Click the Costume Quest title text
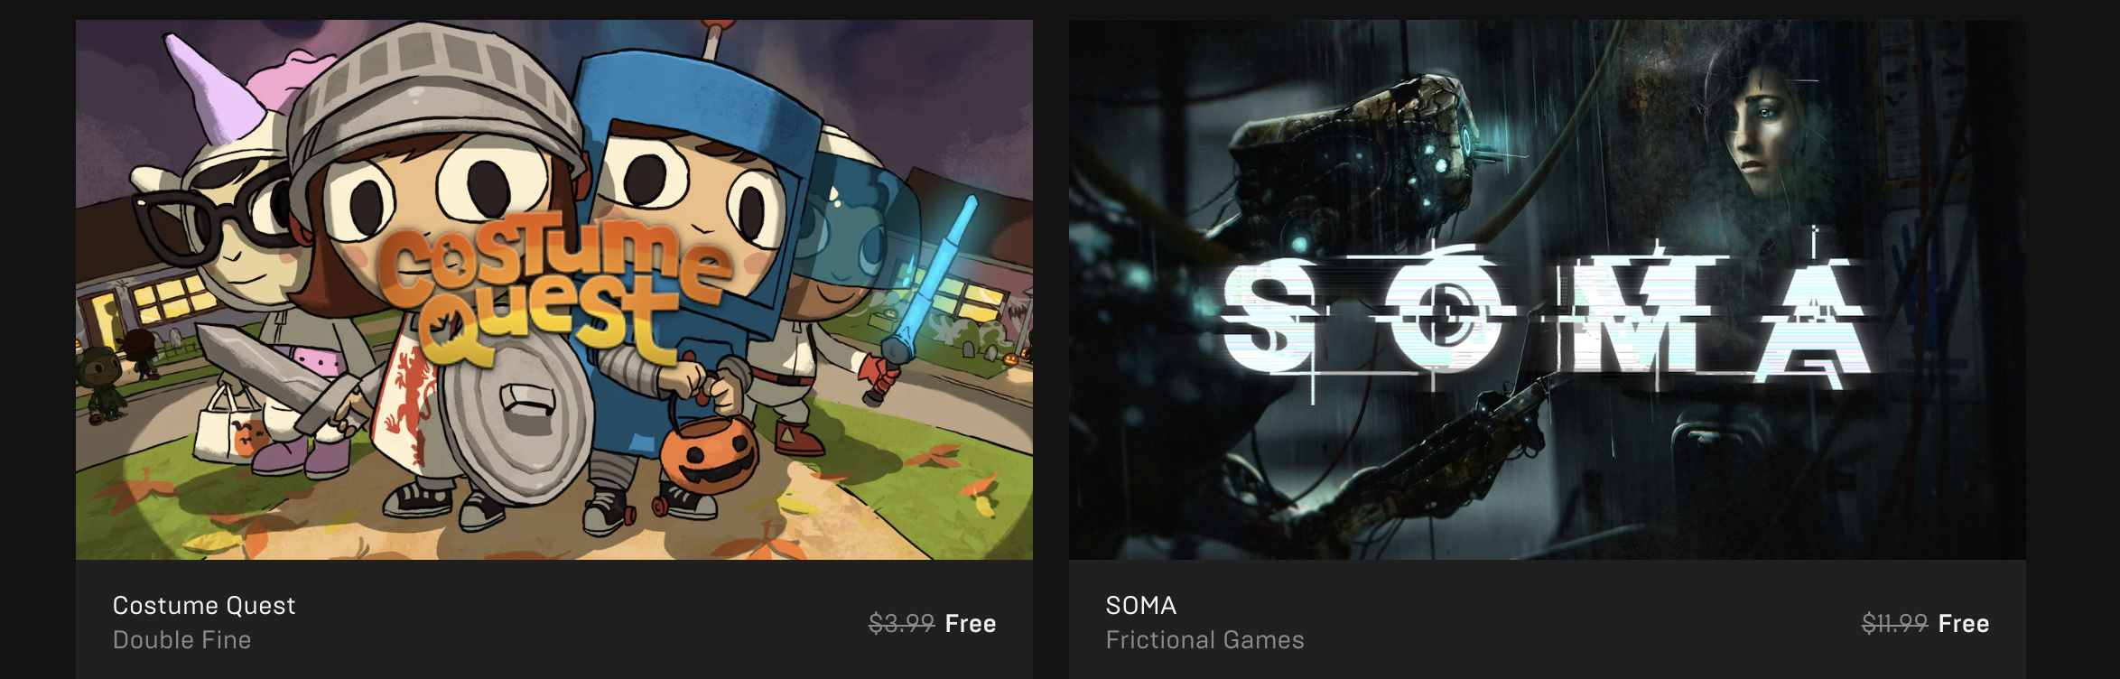Viewport: 2120px width, 679px height. (x=204, y=605)
